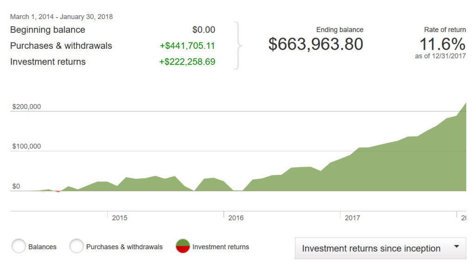Viewport: 475px width, 266px height.
Task: Click the 11.6% rate of return figure
Action: (442, 45)
